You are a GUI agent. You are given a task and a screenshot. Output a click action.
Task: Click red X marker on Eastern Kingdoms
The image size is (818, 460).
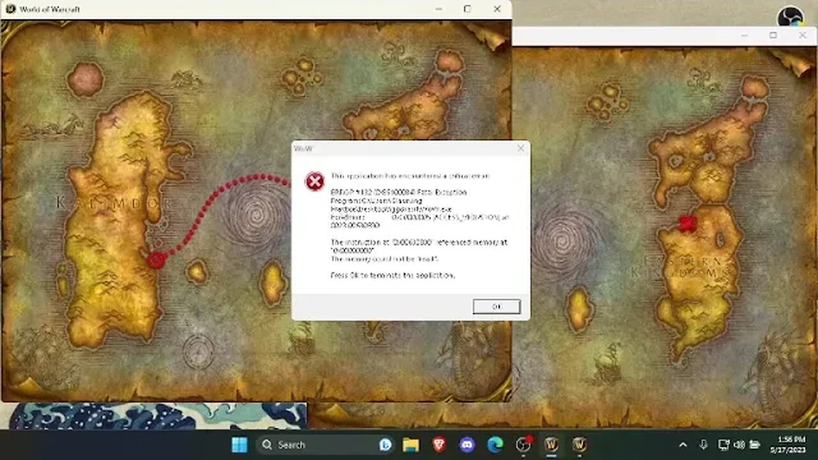point(688,223)
